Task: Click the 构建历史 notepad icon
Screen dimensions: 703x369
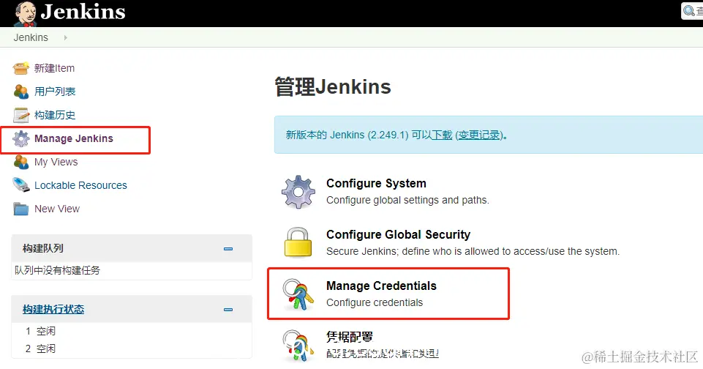Action: pos(21,115)
